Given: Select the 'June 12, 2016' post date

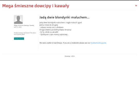Looking at the screenshot, I should tap(18, 27).
